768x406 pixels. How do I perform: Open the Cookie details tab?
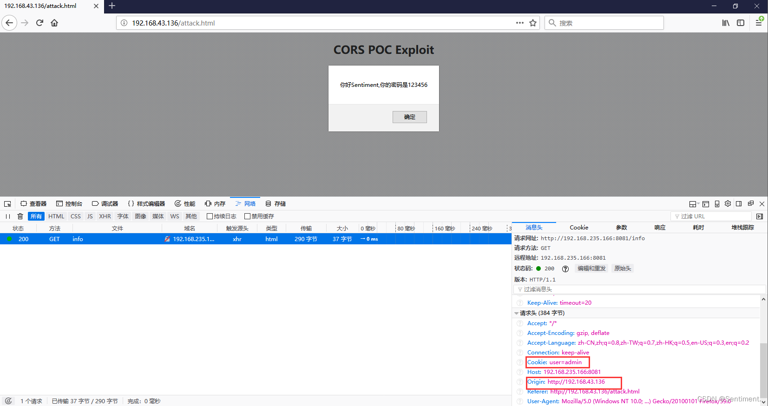579,228
